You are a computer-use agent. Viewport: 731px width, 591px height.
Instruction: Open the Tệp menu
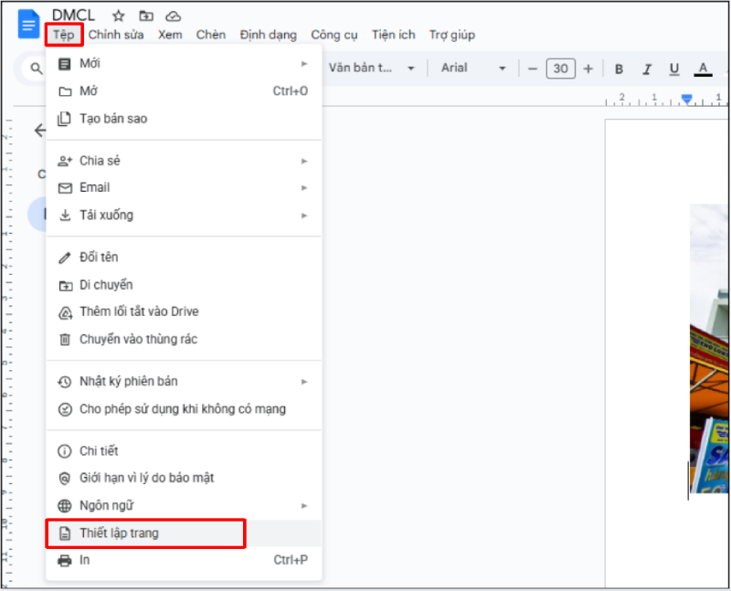[63, 35]
